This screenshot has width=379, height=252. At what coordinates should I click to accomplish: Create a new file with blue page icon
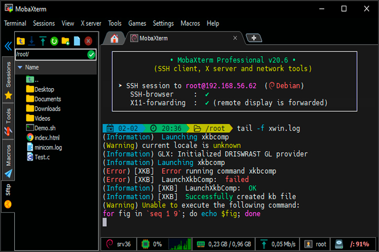[77, 41]
